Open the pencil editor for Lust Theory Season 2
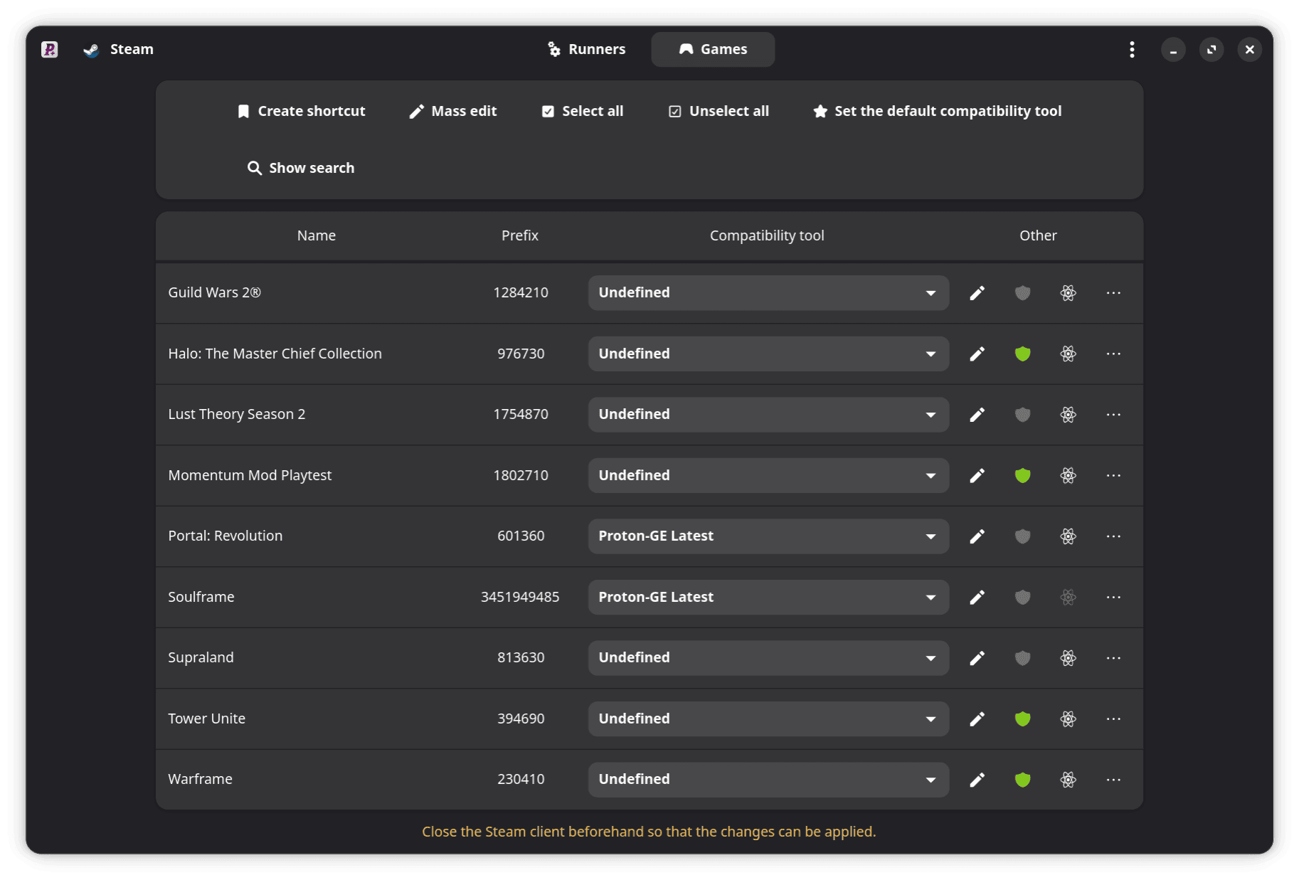1299x880 pixels. click(x=977, y=415)
